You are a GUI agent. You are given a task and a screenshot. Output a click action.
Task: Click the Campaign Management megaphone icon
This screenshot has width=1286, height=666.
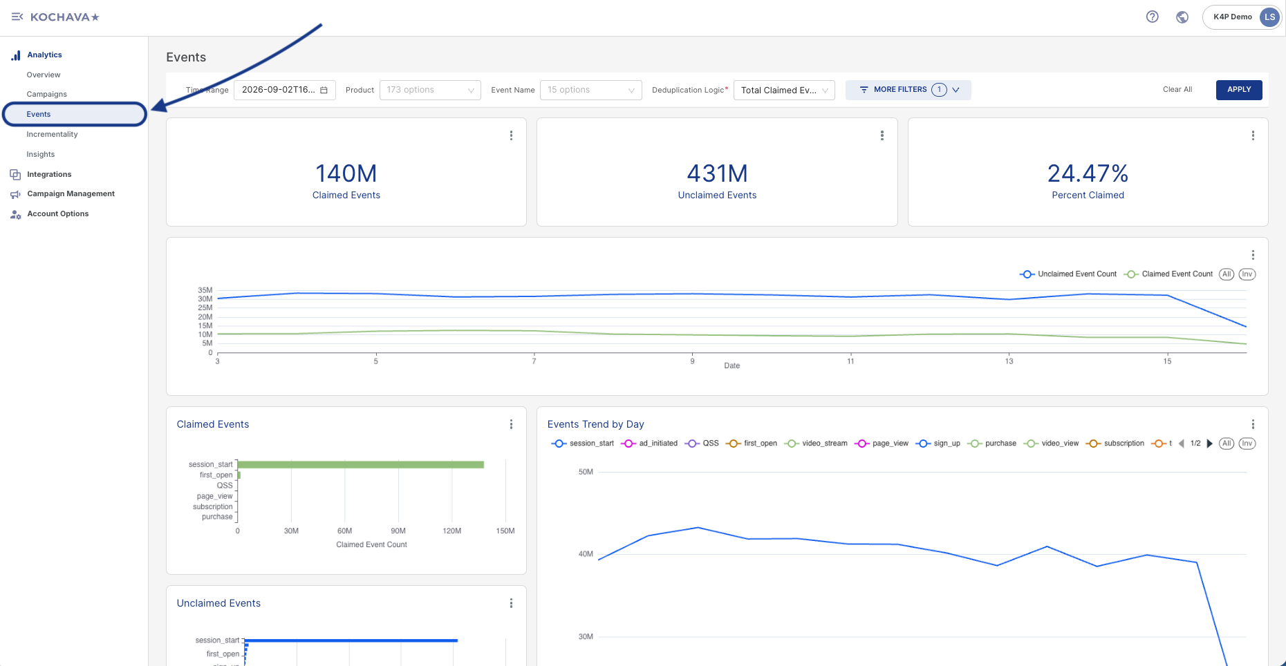click(15, 194)
